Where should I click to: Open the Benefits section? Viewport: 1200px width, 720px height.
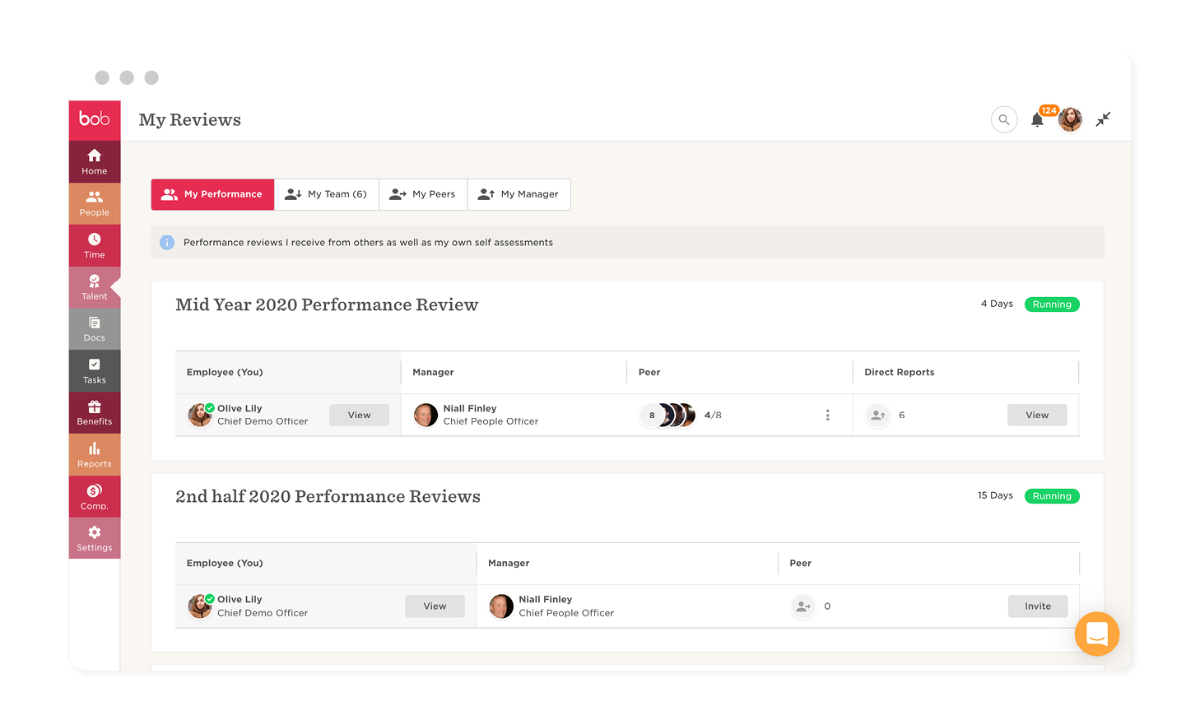click(94, 412)
